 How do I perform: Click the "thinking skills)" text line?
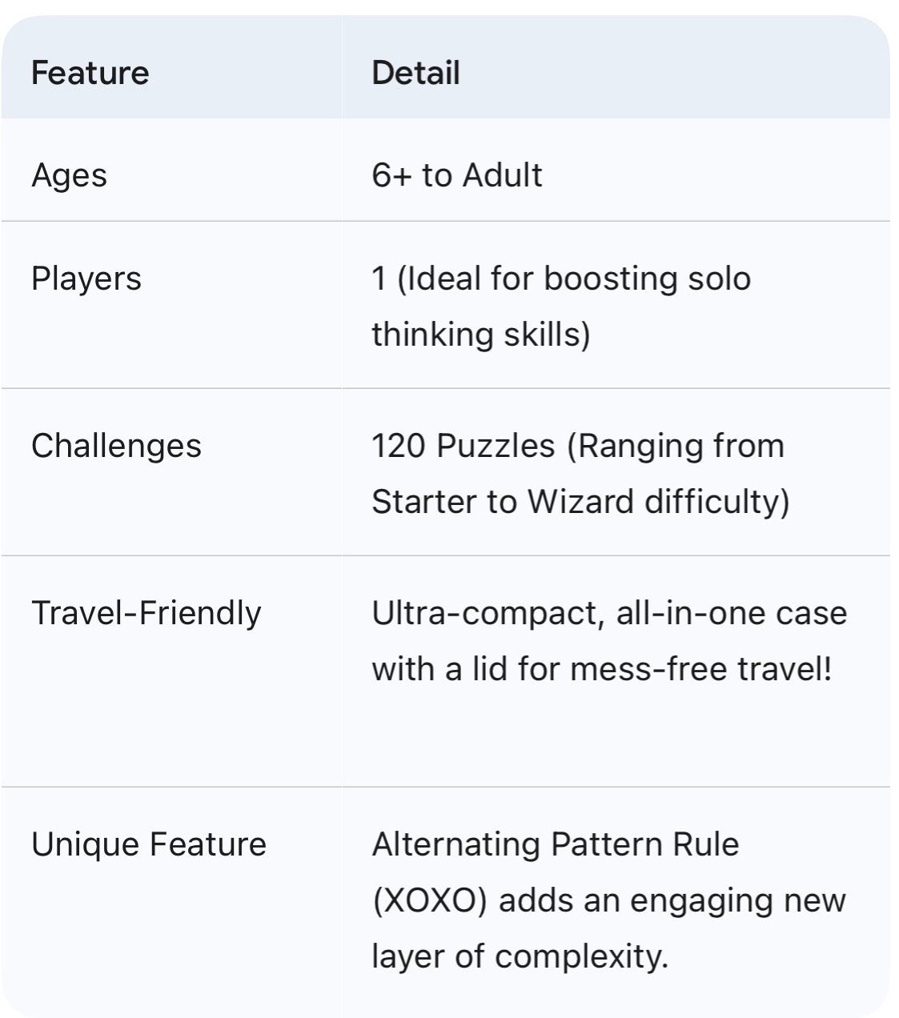(480, 335)
